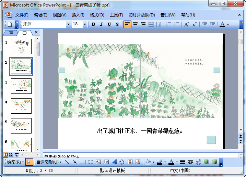Open formatting toolbar font color dropdown

tap(228, 24)
